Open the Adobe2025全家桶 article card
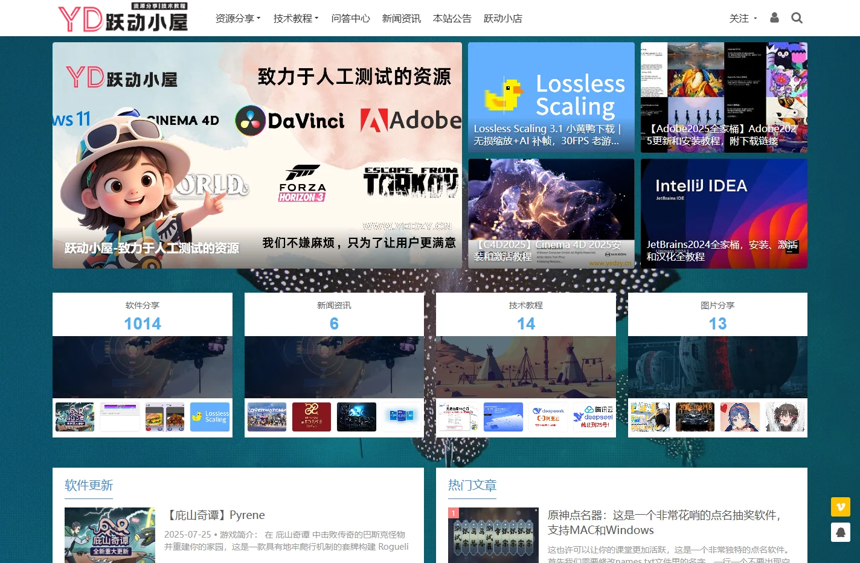This screenshot has width=860, height=563. click(x=724, y=97)
